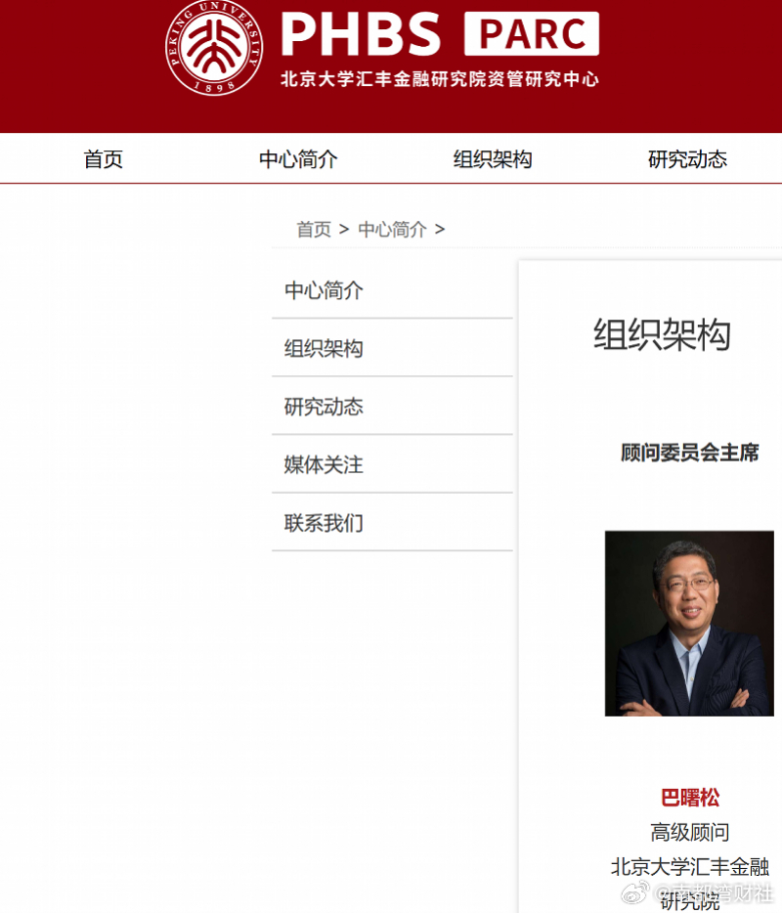Click the 北京大学汇丰金融 affiliation line under 高级顾问
This screenshot has width=782, height=913.
click(690, 867)
